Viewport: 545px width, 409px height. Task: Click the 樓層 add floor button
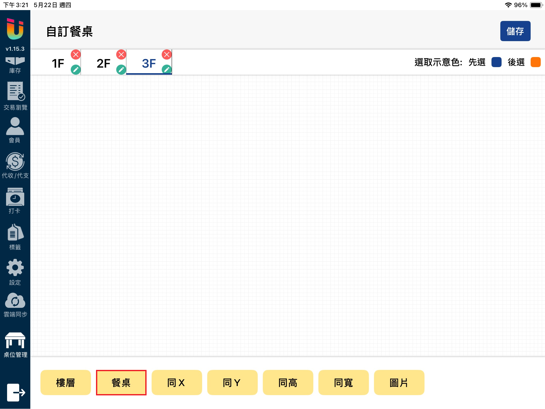[65, 383]
